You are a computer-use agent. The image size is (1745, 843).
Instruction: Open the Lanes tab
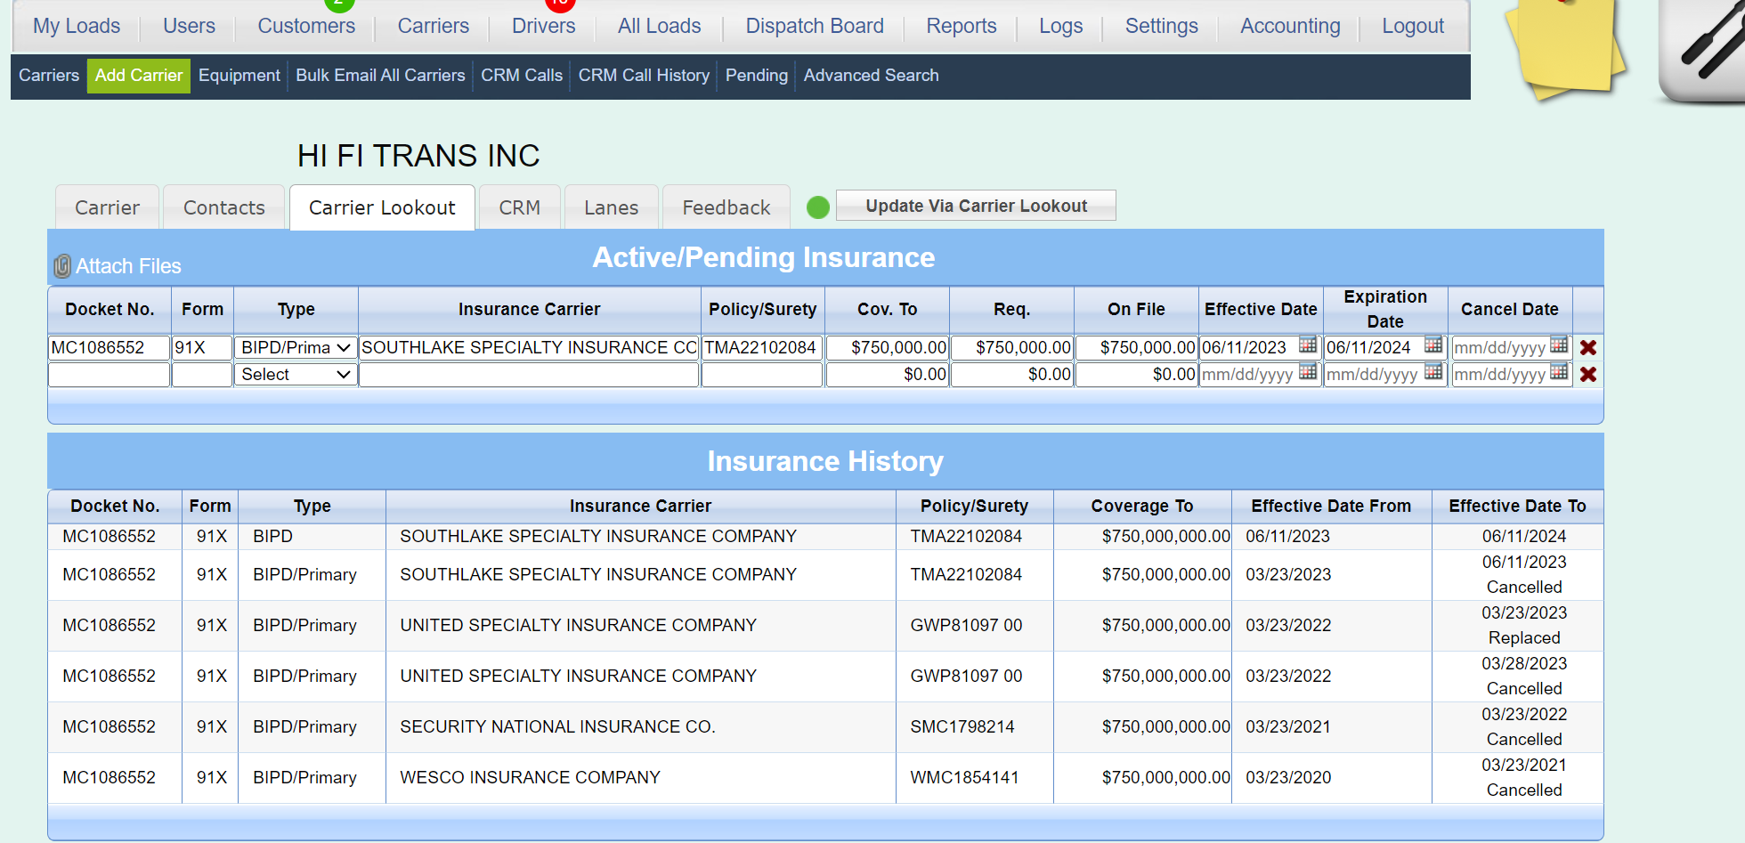(x=612, y=207)
